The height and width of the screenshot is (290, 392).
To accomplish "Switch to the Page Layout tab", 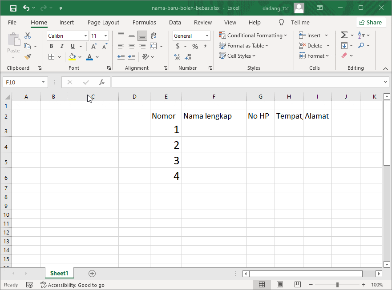I will tap(103, 22).
